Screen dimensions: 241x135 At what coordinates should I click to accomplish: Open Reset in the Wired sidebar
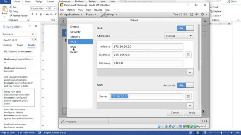point(80,52)
